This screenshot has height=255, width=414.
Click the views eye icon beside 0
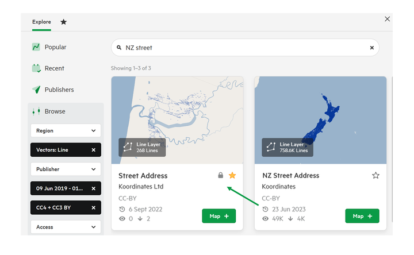pyautogui.click(x=122, y=219)
